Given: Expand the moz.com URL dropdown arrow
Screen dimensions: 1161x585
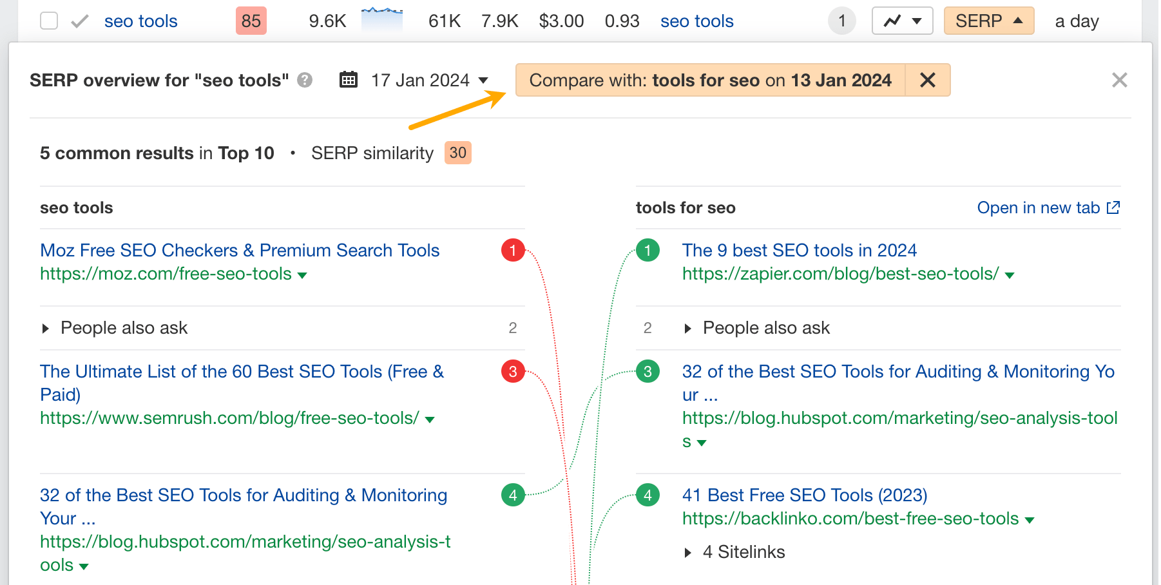Looking at the screenshot, I should (302, 275).
